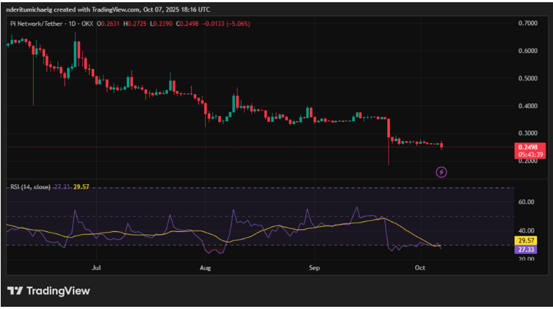Click the long-wick red candle in late September

pos(388,142)
